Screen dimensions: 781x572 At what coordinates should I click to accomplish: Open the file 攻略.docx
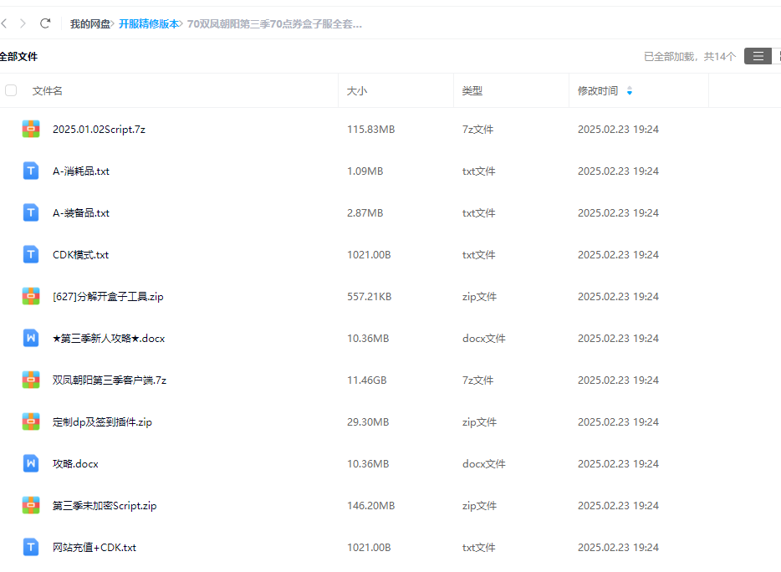tap(75, 464)
